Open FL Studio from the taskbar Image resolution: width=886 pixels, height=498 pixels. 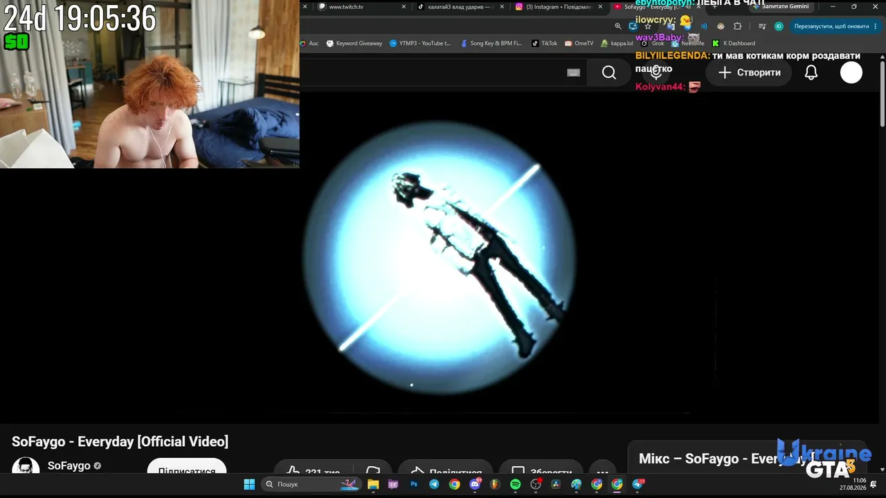(495, 484)
